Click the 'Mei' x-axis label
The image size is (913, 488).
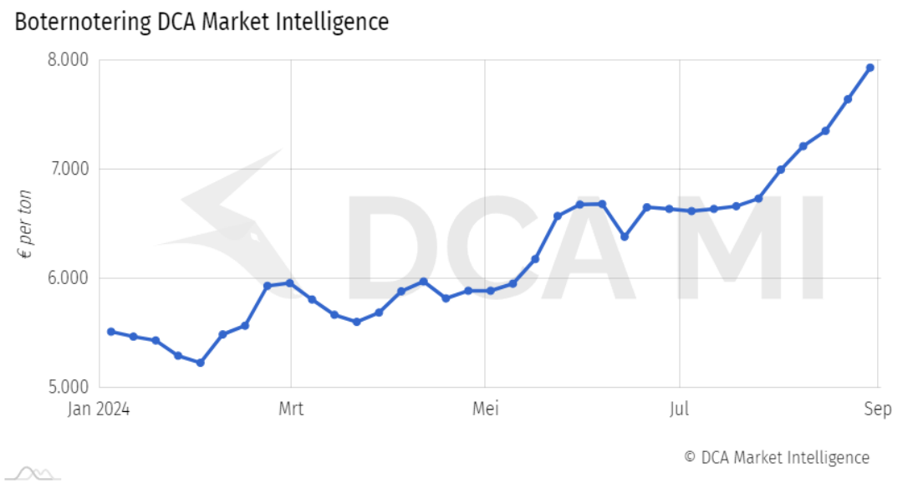tap(485, 409)
